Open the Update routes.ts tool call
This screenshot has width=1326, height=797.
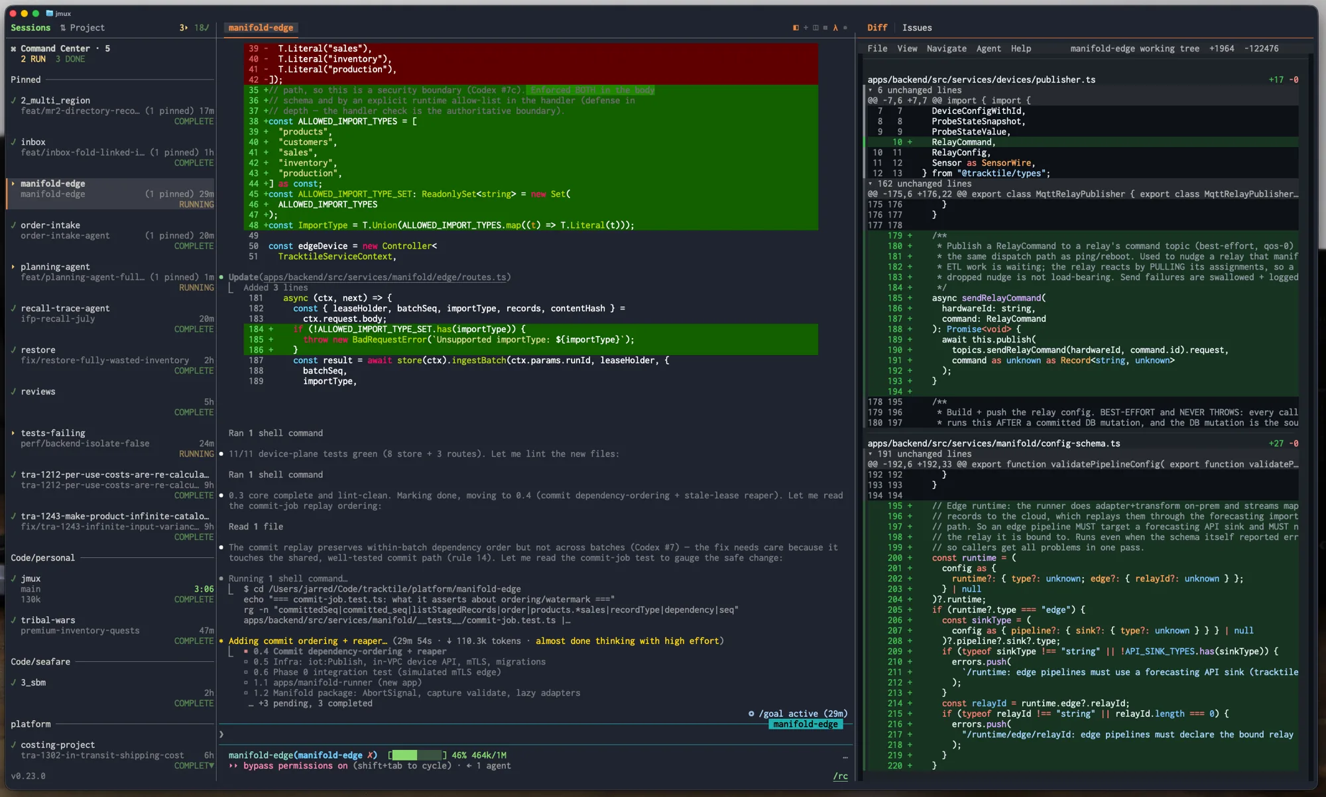(370, 277)
